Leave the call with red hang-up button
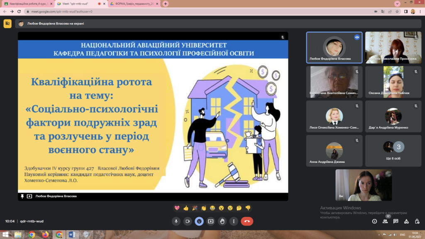The height and width of the screenshot is (239, 425). 247,221
